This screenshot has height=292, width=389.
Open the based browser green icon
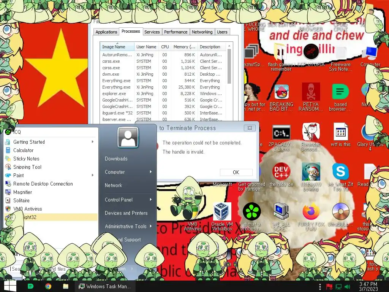point(340,92)
